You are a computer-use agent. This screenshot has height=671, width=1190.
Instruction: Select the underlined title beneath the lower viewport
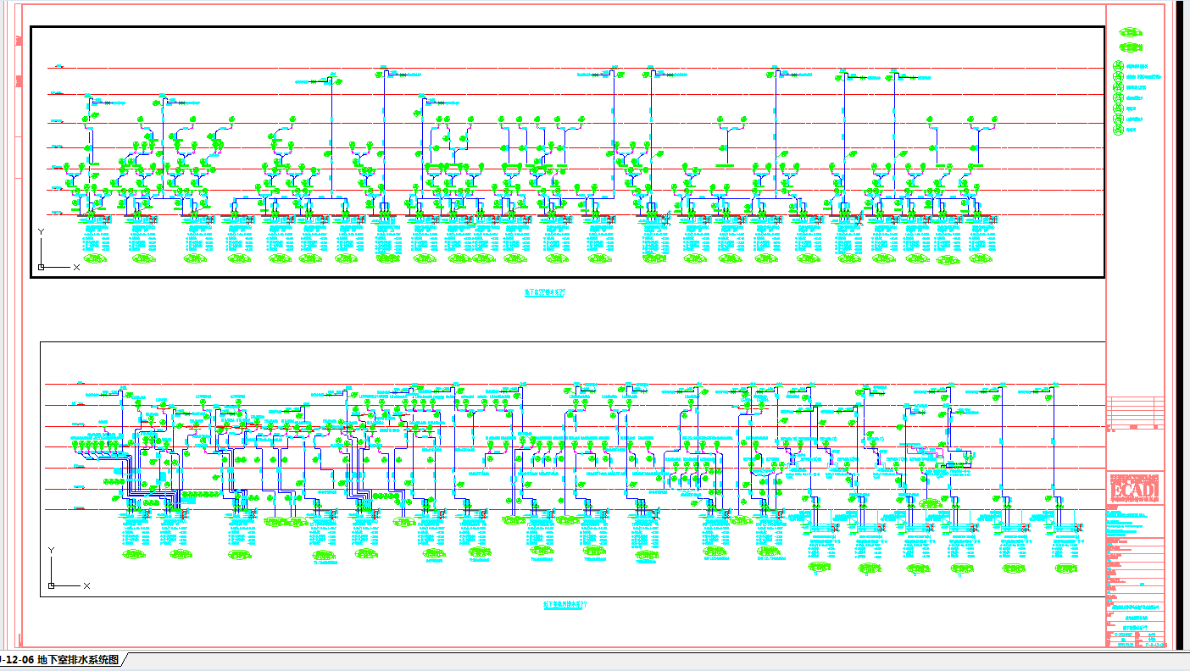pos(565,606)
